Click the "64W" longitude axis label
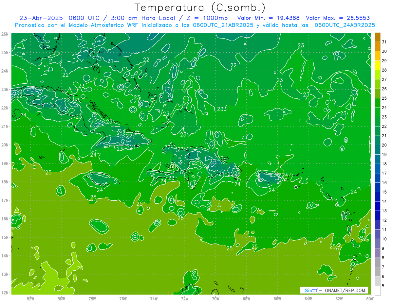393x303 pixels. pos(308,298)
